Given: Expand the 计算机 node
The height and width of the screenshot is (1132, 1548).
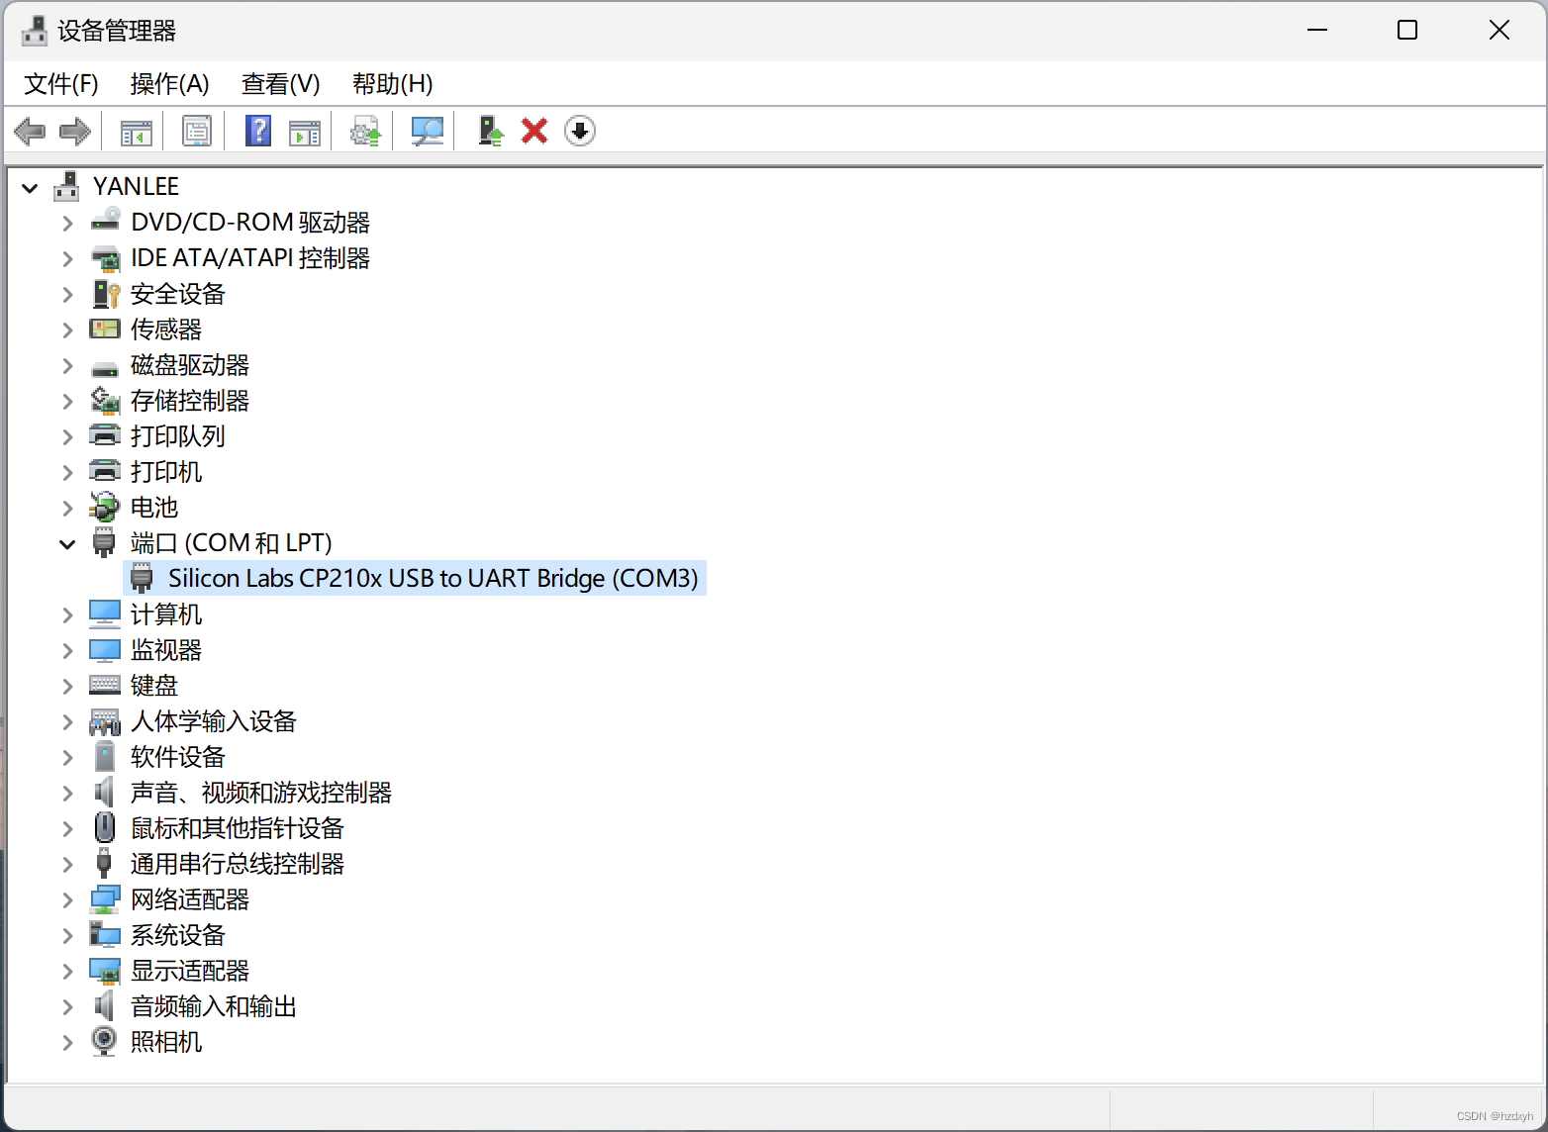Looking at the screenshot, I should point(67,614).
